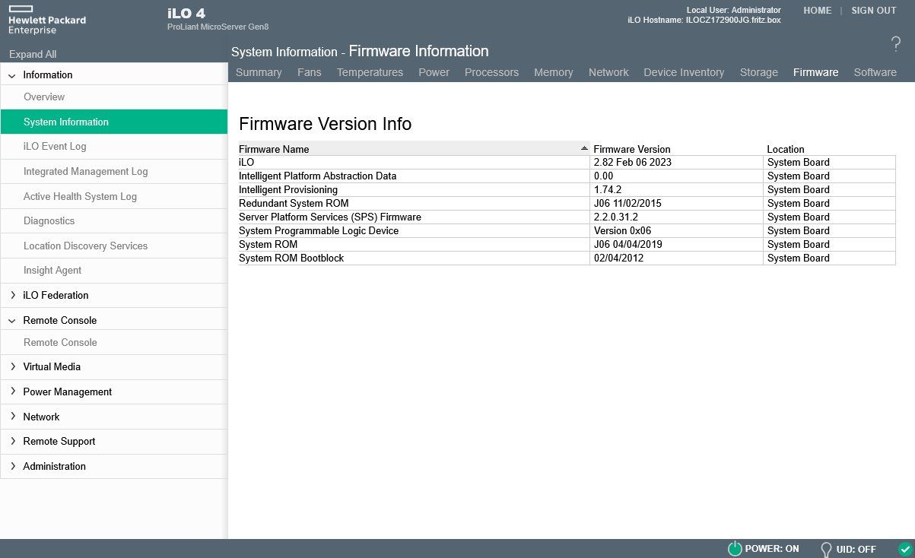The height and width of the screenshot is (558, 915).
Task: Select System Information in sidebar
Action: coord(114,122)
